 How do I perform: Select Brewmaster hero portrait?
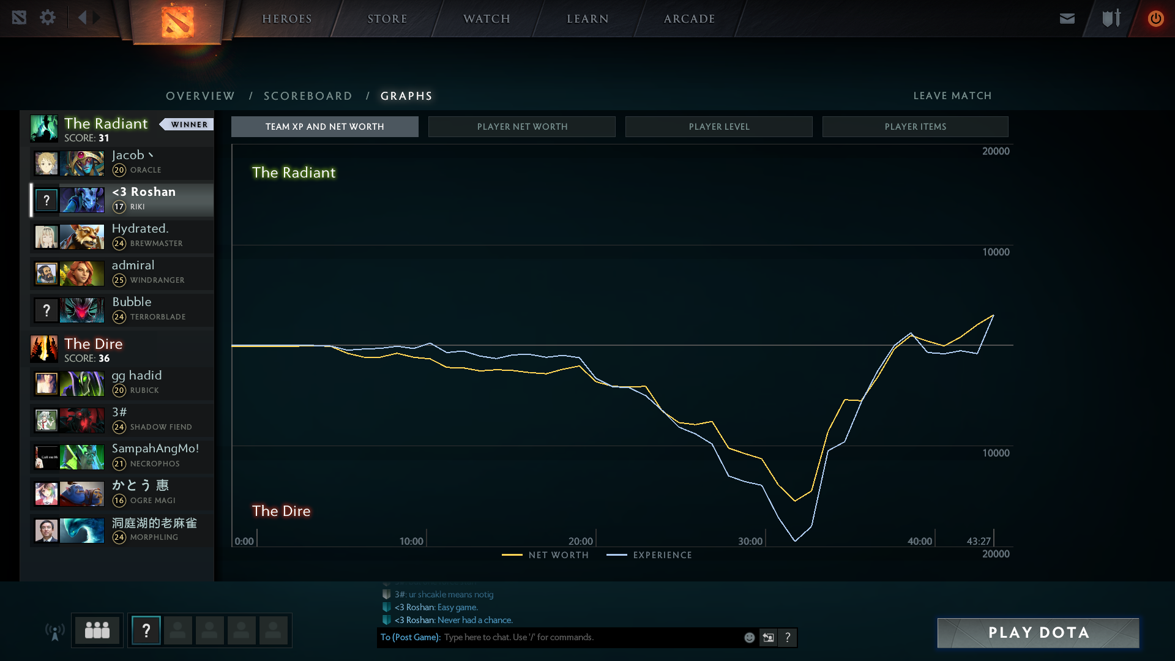82,237
